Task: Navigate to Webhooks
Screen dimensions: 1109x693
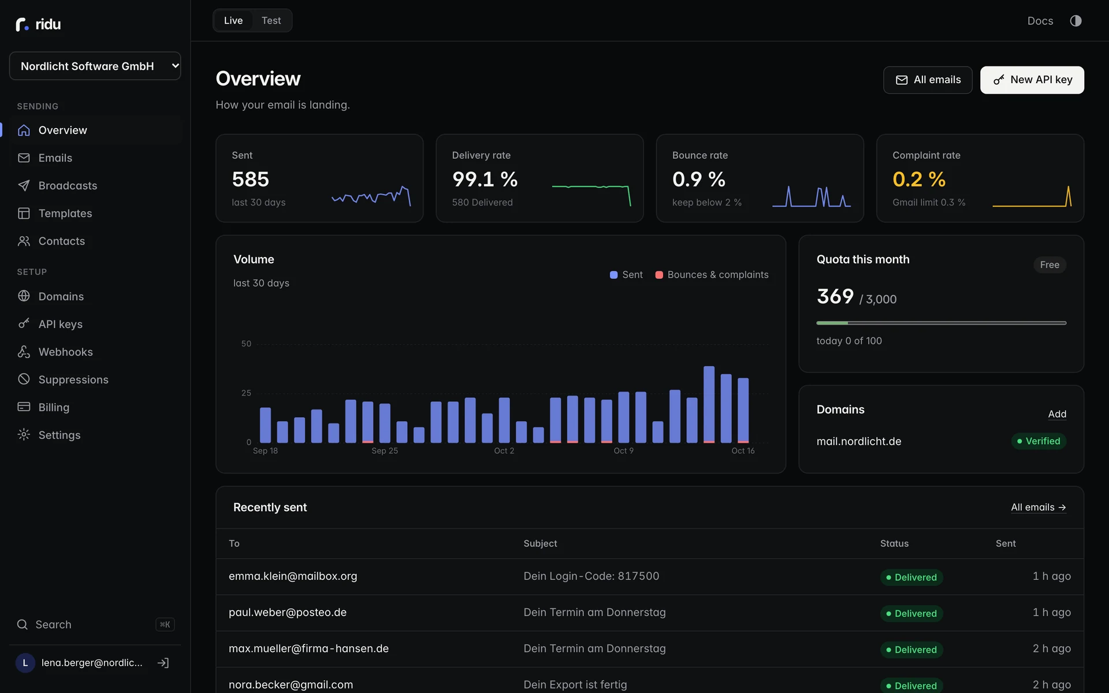Action: click(95, 352)
